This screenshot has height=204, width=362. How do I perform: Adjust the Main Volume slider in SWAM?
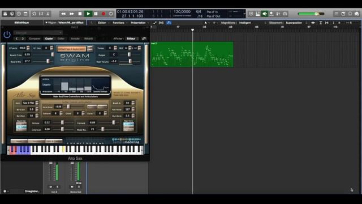tap(130, 61)
